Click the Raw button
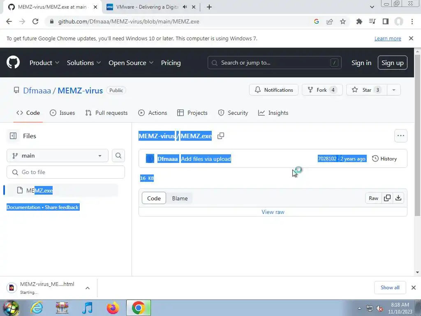This screenshot has width=421, height=316. (373, 198)
